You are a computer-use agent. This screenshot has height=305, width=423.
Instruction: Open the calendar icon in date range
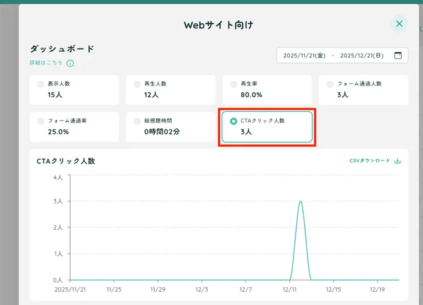(398, 56)
